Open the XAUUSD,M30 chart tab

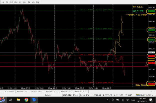[36, 91]
